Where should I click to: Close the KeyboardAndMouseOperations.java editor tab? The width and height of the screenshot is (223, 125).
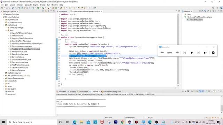point(102,11)
